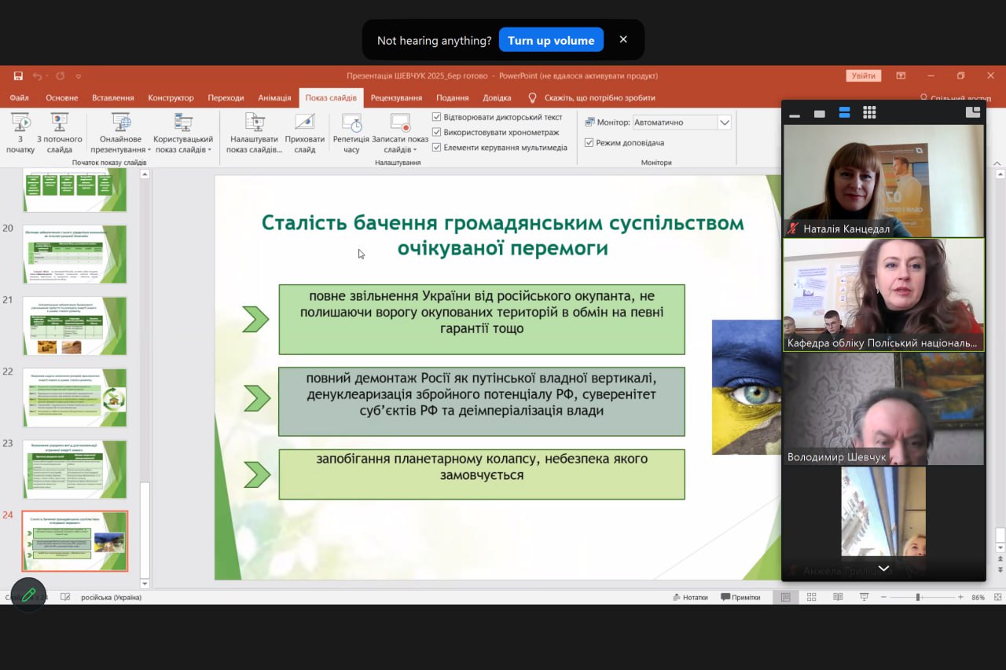This screenshot has width=1006, height=670.
Task: Click Записати показ слайдів record icon
Action: pos(400,122)
